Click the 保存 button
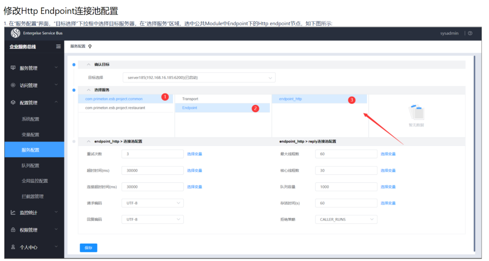The height and width of the screenshot is (261, 489). click(89, 248)
